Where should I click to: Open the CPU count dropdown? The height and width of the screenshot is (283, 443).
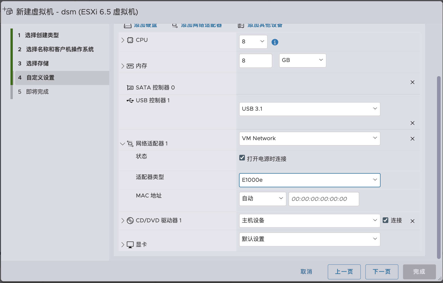pos(253,42)
